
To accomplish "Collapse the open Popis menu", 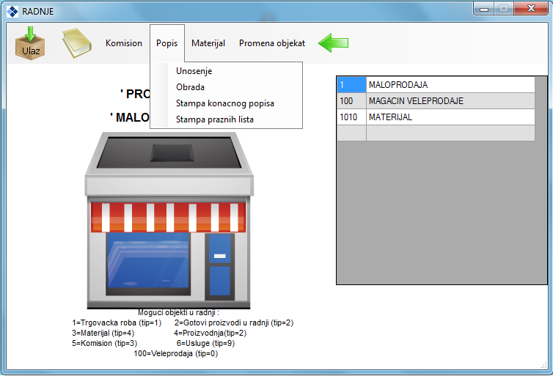I will pyautogui.click(x=166, y=43).
